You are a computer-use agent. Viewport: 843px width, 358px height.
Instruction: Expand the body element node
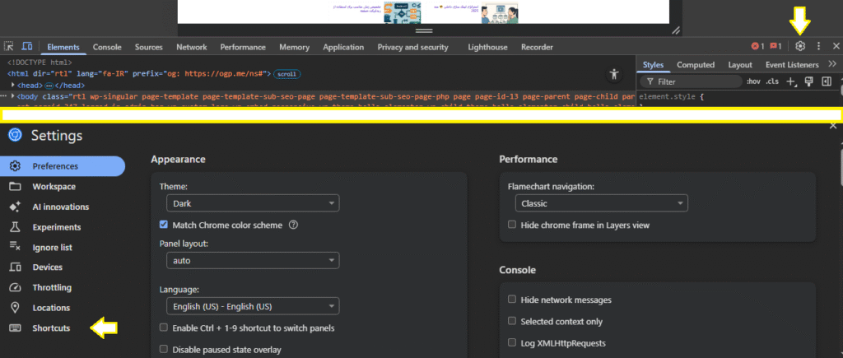(13, 97)
